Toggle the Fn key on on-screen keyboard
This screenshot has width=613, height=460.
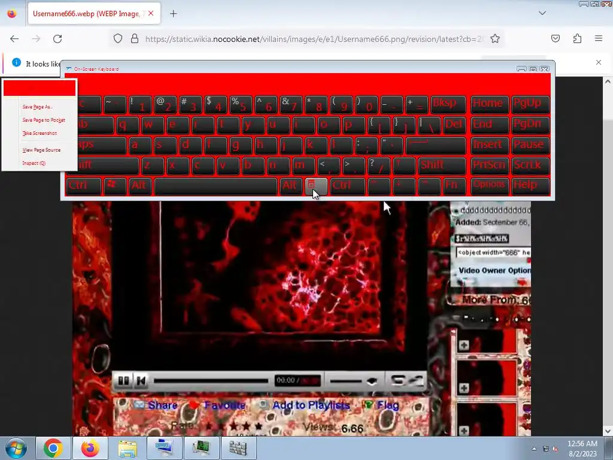(455, 186)
